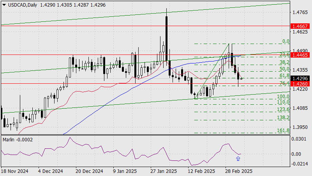Select the 4 Dec 2024 date label
The image size is (312, 176).
(x=51, y=171)
